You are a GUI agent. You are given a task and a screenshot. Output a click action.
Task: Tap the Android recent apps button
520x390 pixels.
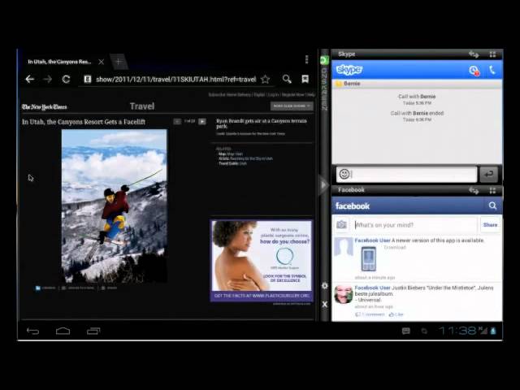tap(93, 331)
